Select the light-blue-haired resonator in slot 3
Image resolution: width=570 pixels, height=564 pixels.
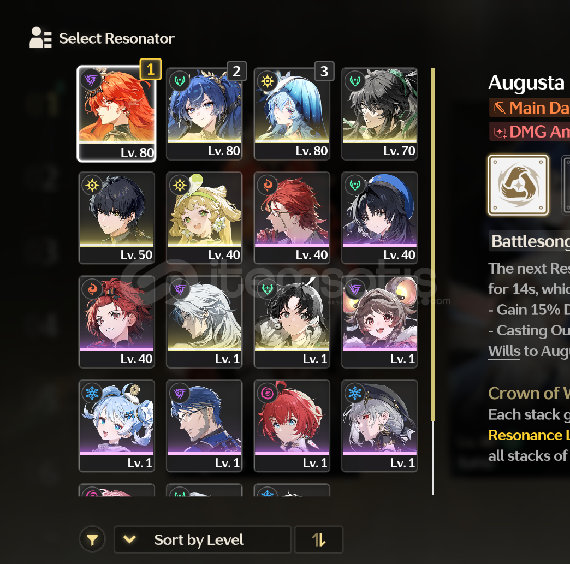coord(292,114)
